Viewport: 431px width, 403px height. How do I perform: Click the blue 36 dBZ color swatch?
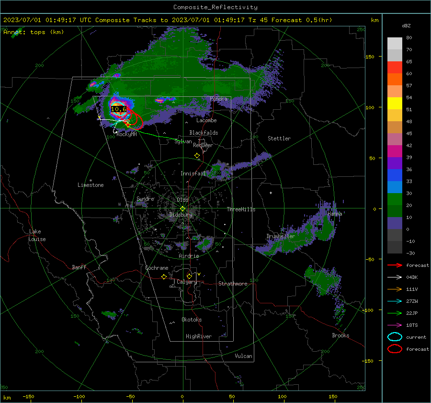click(x=395, y=175)
